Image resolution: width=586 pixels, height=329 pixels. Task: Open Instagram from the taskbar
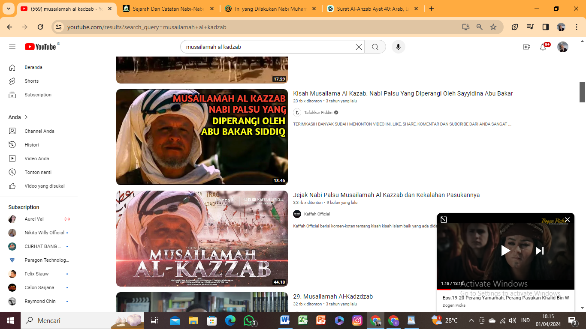pyautogui.click(x=357, y=320)
